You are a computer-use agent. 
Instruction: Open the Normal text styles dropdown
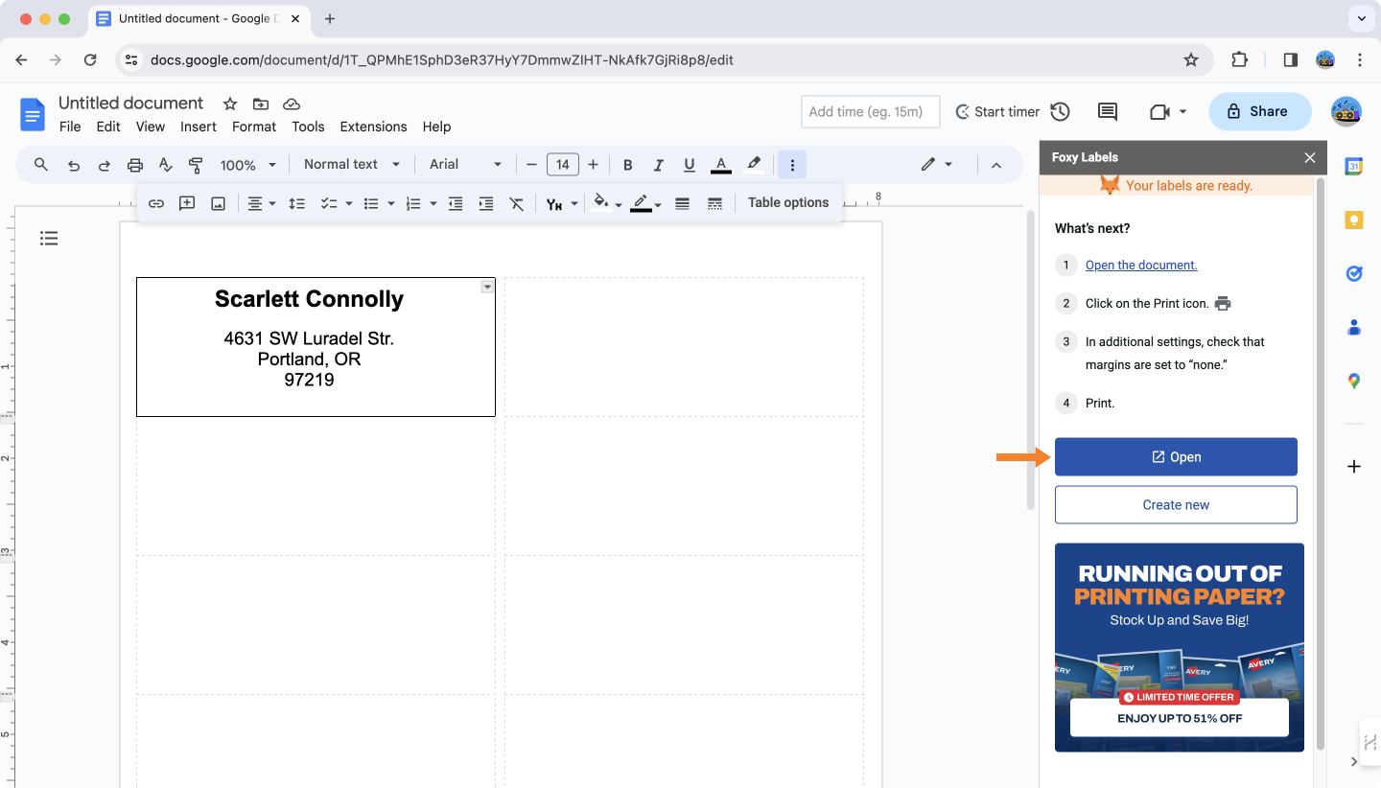tap(351, 164)
